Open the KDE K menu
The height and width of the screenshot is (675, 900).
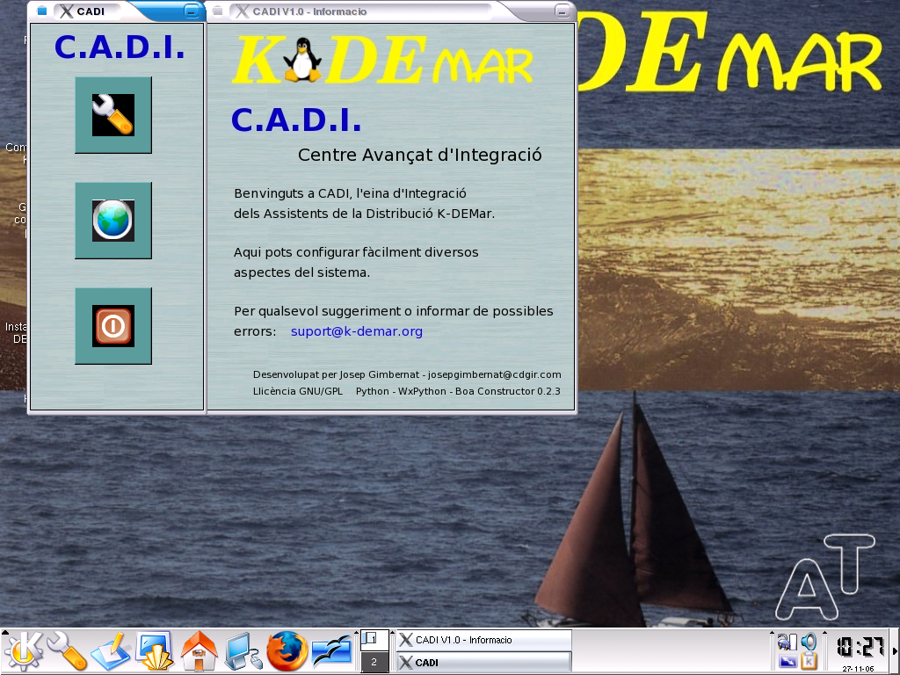point(23,651)
